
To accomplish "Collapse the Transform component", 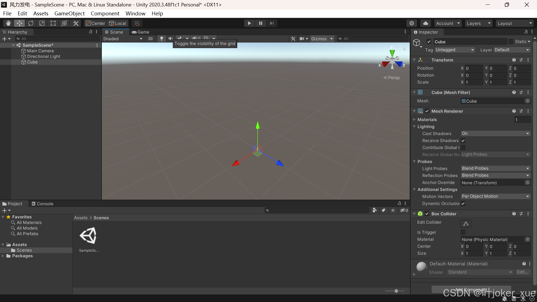I will pos(414,60).
